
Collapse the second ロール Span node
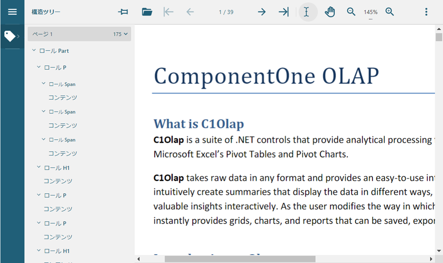click(43, 111)
